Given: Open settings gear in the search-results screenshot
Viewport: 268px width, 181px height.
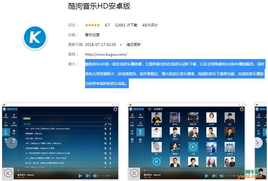Looking at the screenshot, I should (115, 109).
